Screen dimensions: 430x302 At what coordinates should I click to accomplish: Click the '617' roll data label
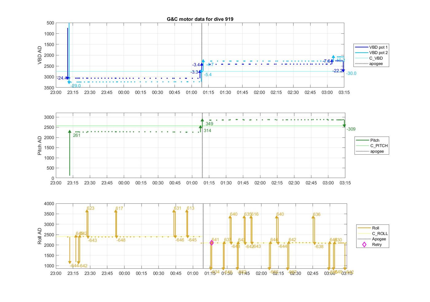coord(119,208)
